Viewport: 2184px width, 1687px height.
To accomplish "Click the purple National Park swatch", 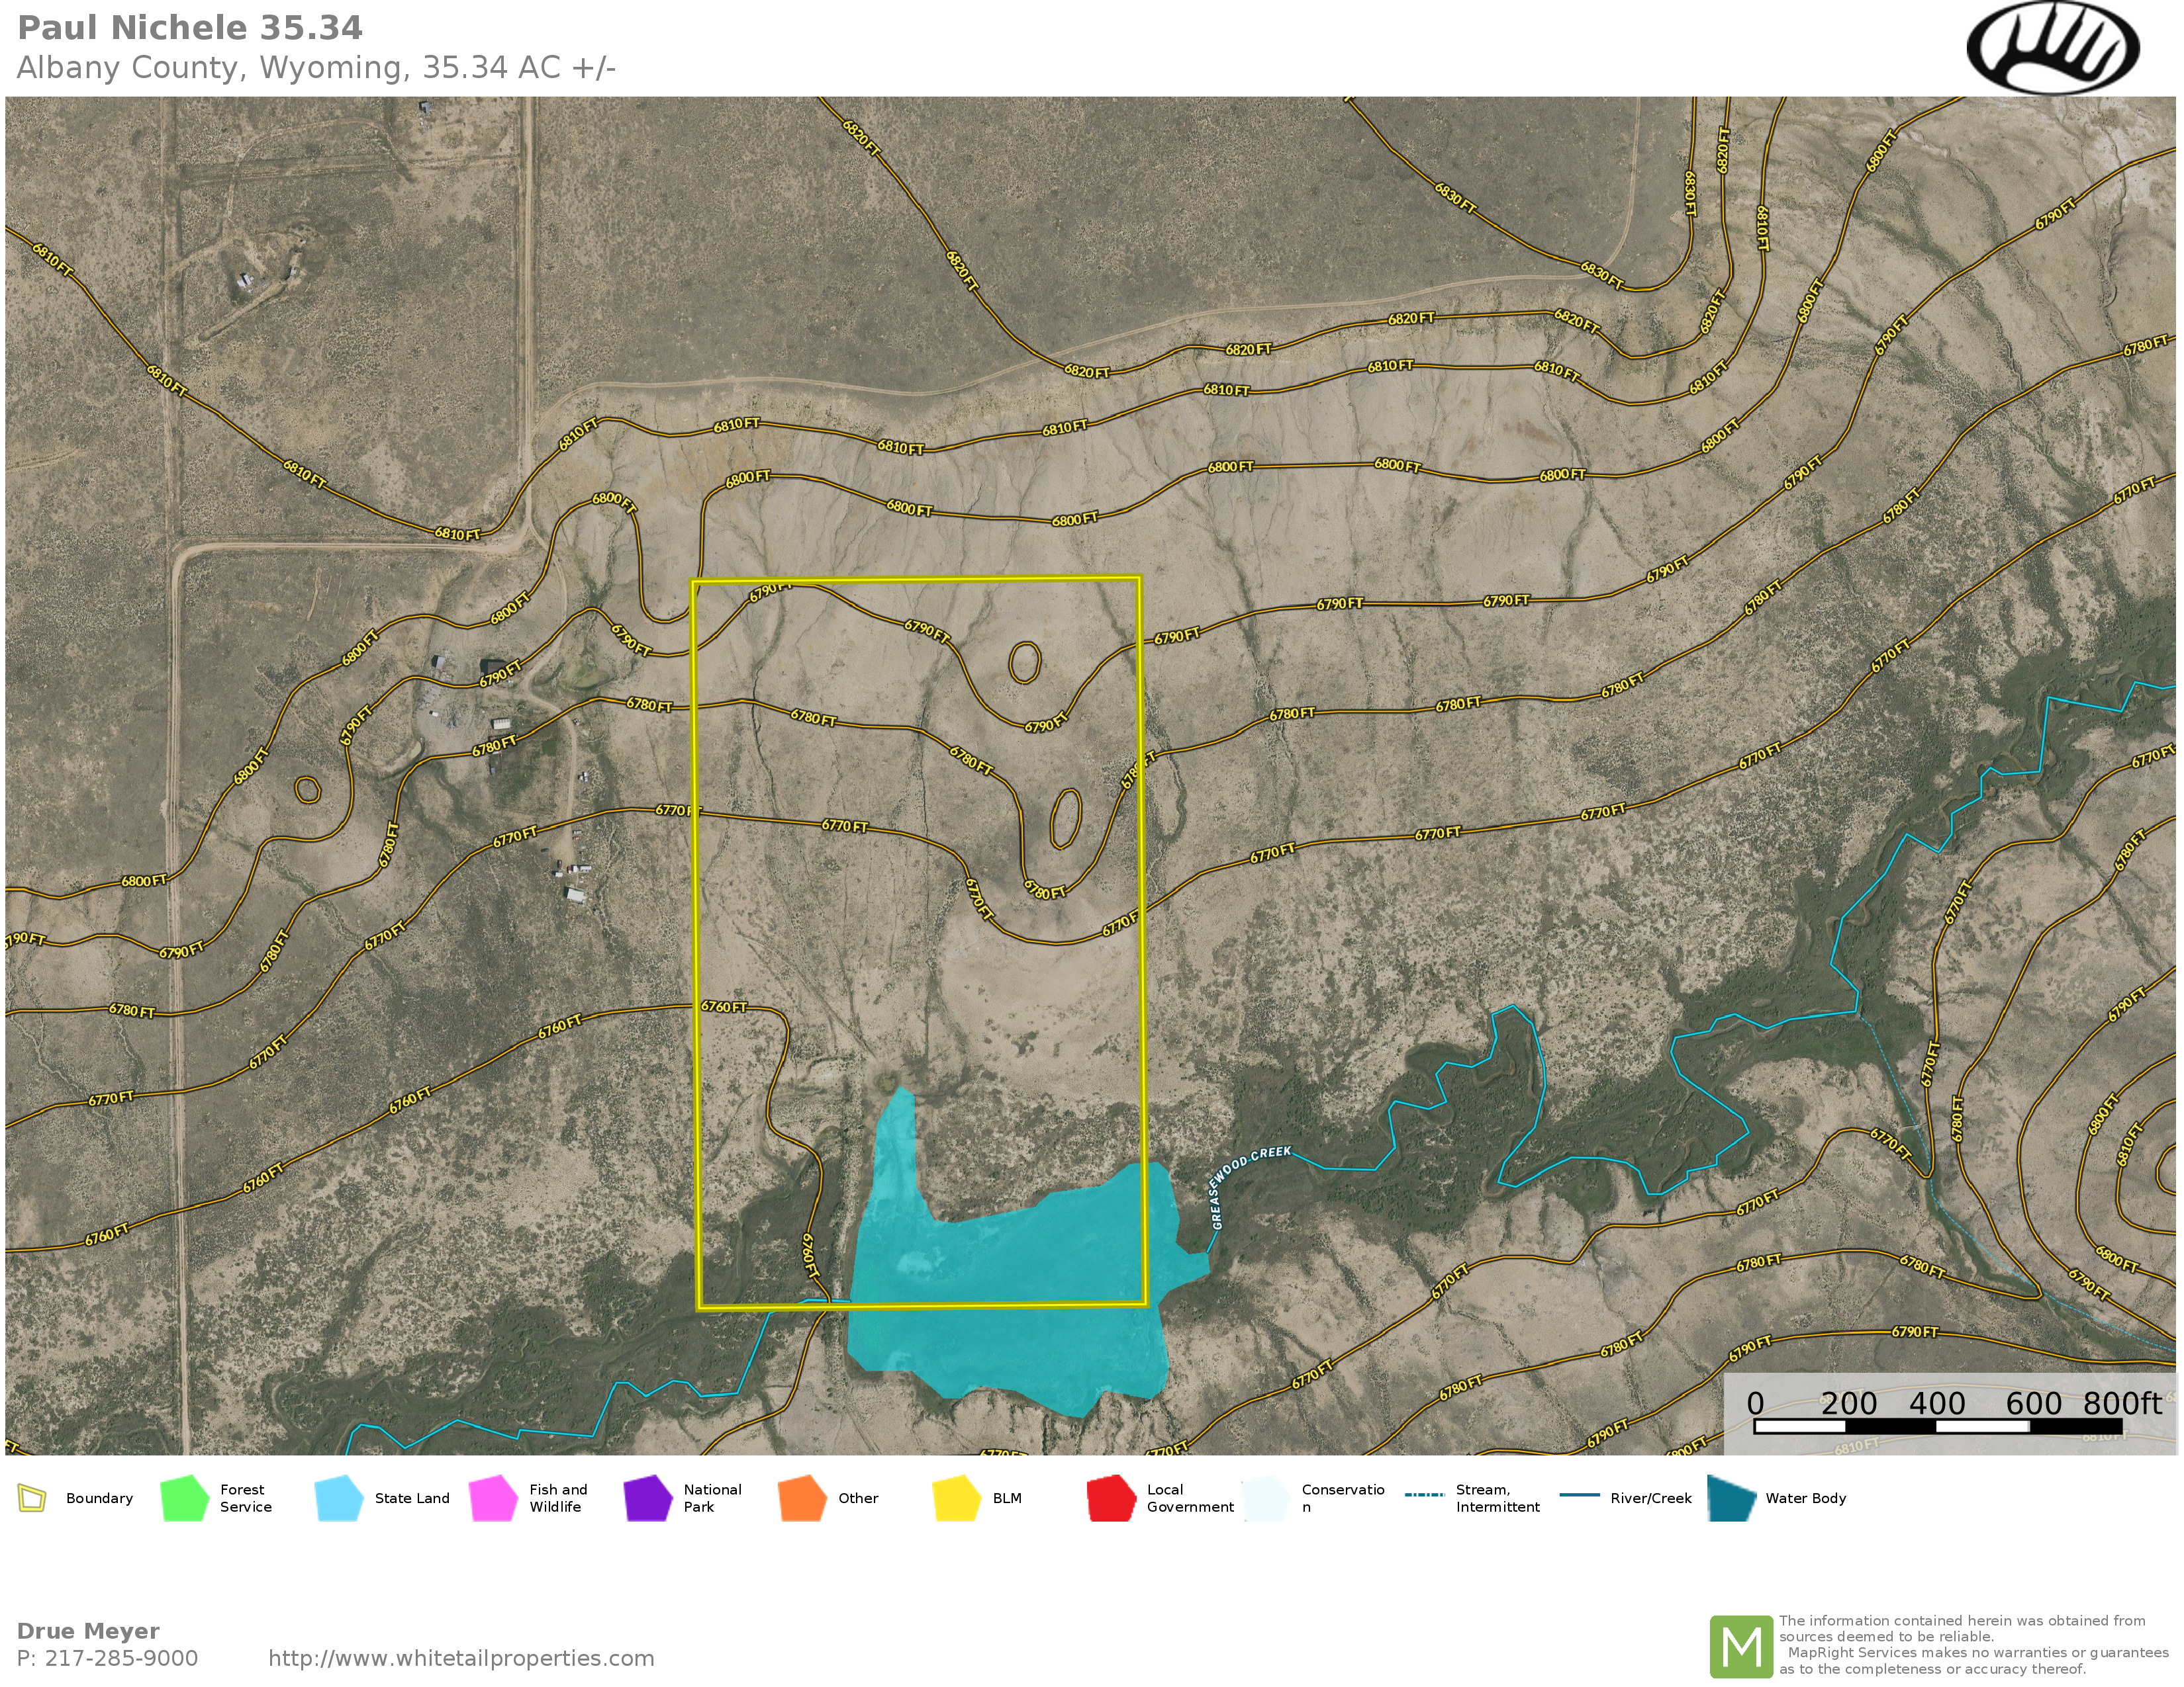I will (647, 1498).
